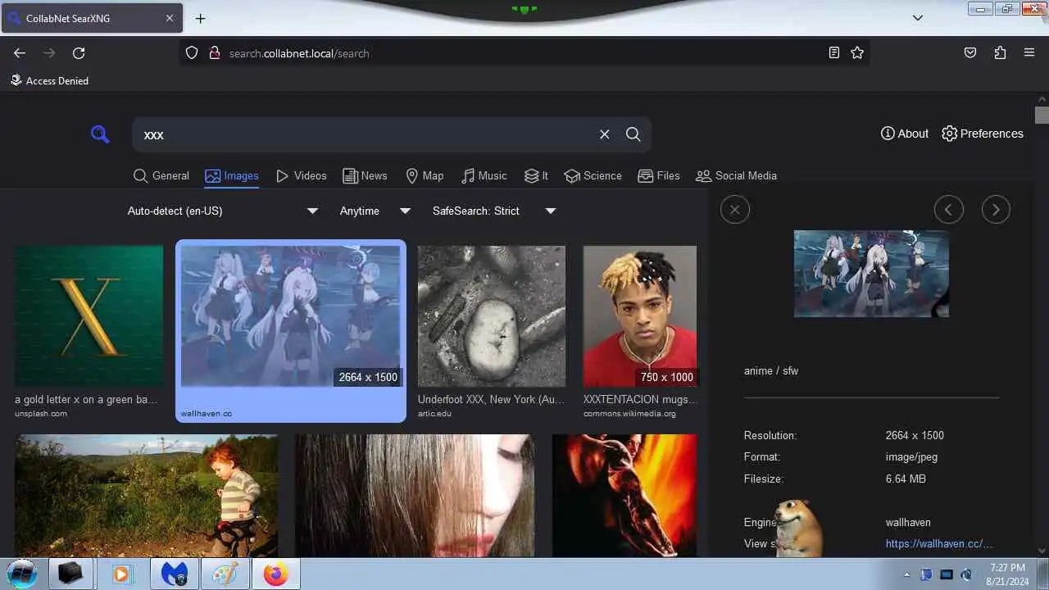The height and width of the screenshot is (590, 1049).
Task: Switch to the Videos tab
Action: coord(302,175)
